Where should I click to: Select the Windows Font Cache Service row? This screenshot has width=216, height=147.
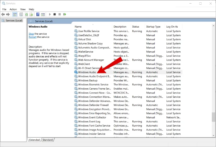coord(128,126)
